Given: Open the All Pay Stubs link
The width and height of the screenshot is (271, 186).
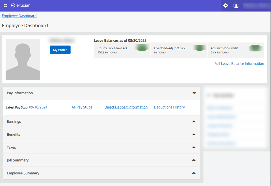Looking at the screenshot, I should pyautogui.click(x=82, y=107).
